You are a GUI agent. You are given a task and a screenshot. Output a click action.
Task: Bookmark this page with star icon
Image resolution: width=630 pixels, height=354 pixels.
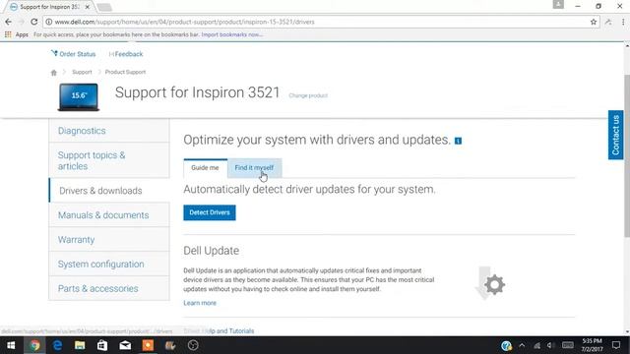(x=594, y=22)
